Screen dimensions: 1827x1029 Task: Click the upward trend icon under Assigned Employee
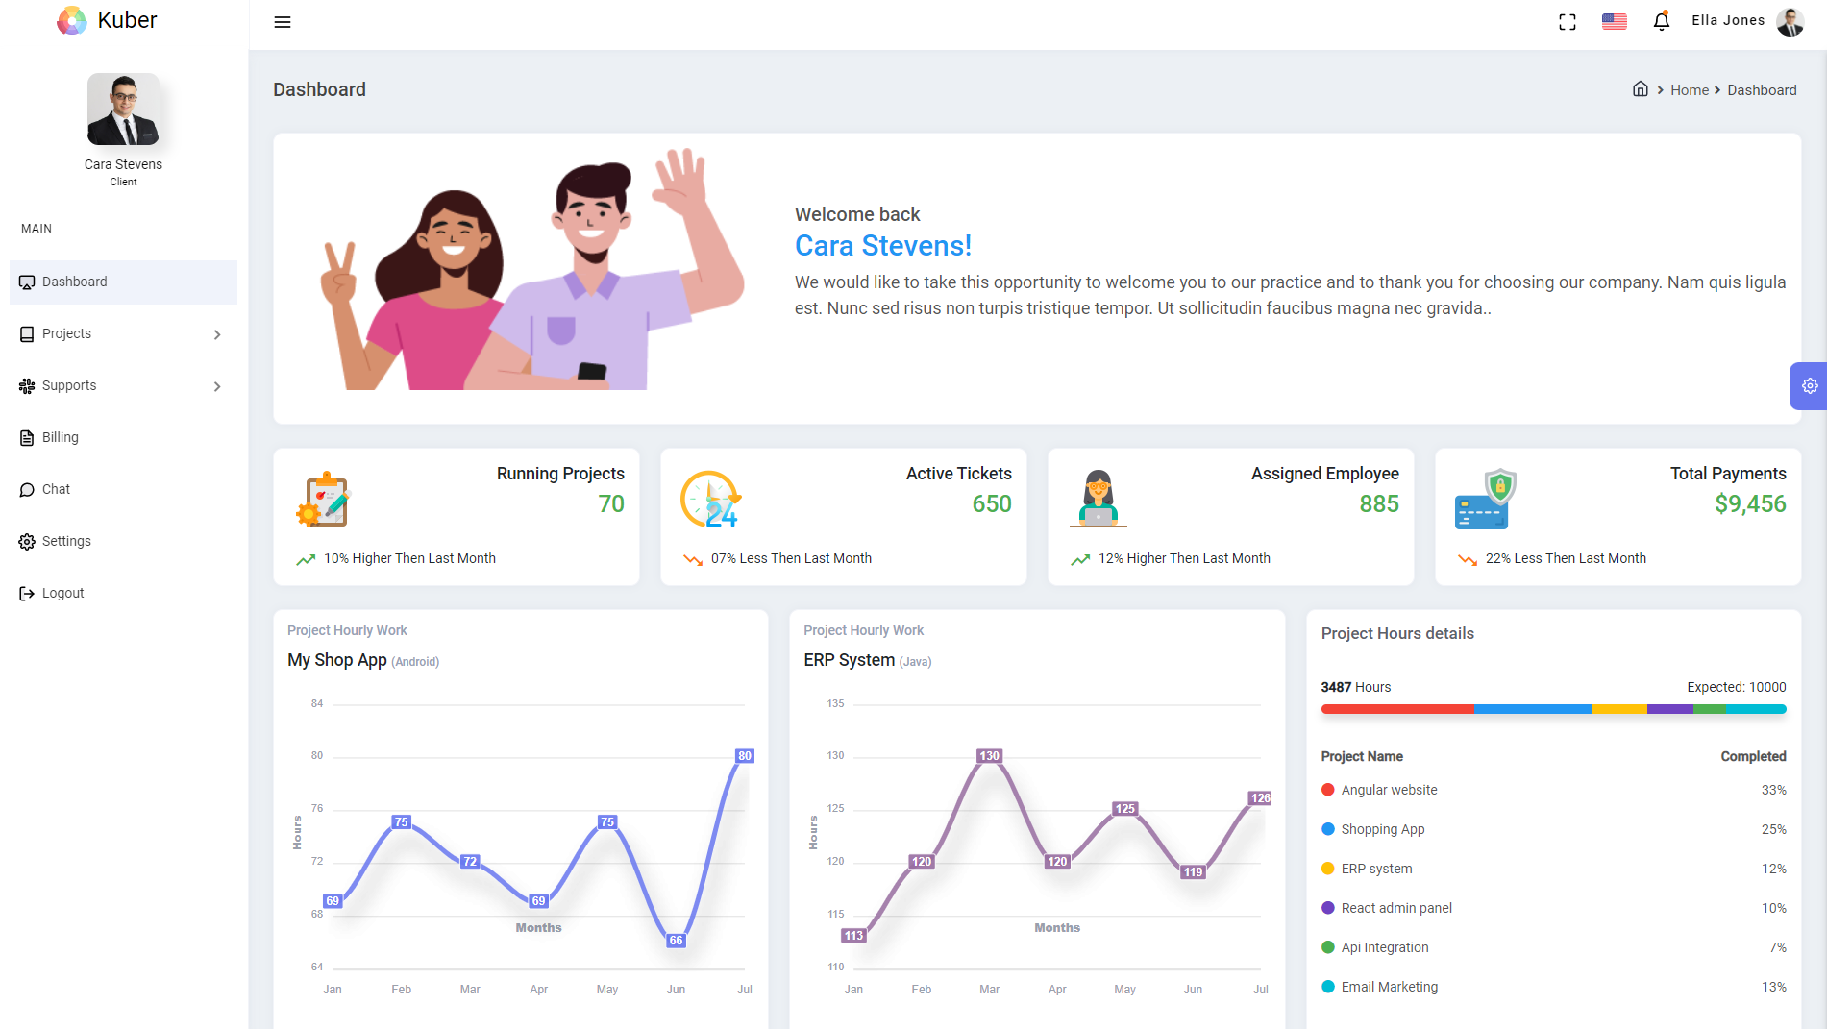coord(1080,559)
